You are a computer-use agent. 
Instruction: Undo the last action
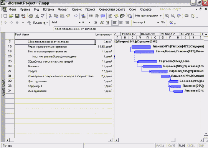[76, 16]
